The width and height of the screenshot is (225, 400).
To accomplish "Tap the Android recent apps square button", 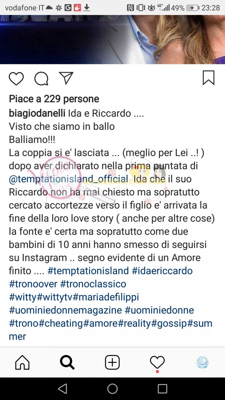I will 162,389.
